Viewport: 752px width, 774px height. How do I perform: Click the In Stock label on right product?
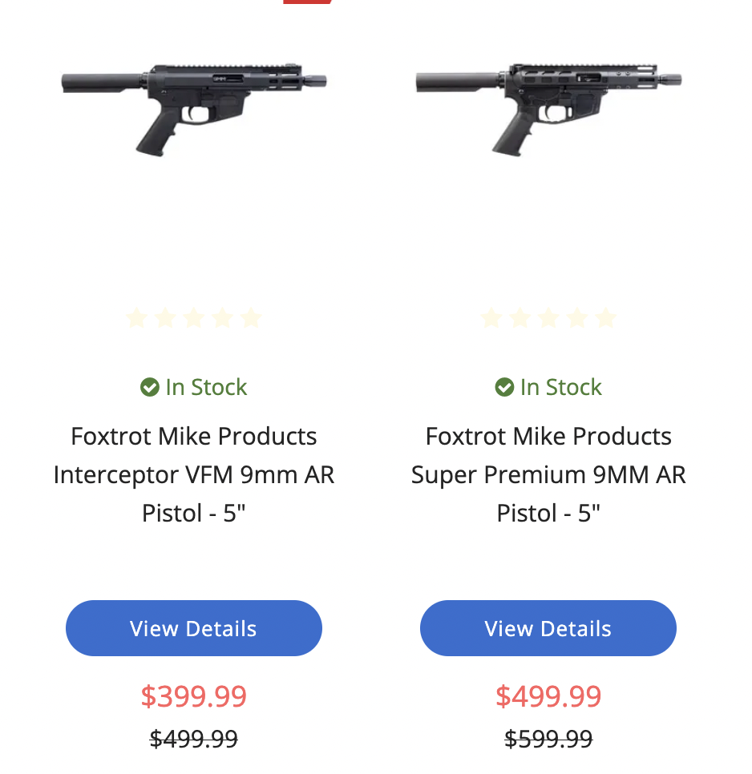[x=561, y=387]
